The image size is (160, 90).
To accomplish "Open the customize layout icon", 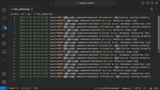I will pyautogui.click(x=156, y=3).
